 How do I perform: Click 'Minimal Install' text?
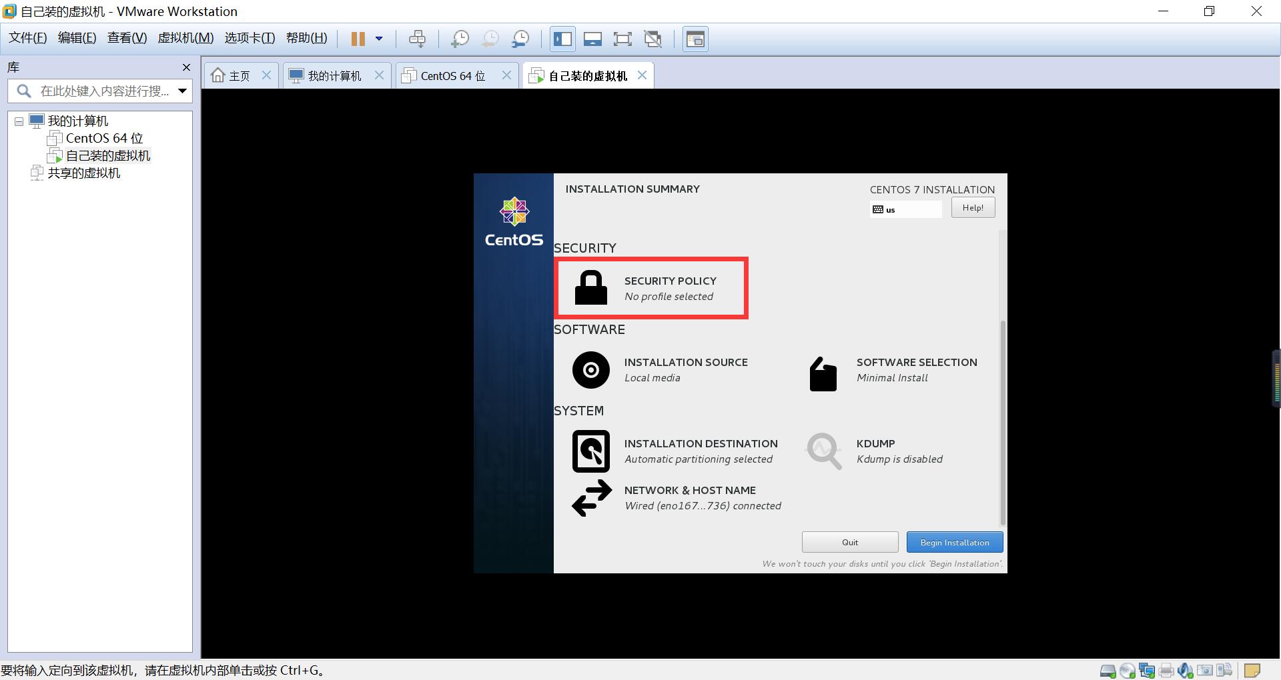coord(892,377)
